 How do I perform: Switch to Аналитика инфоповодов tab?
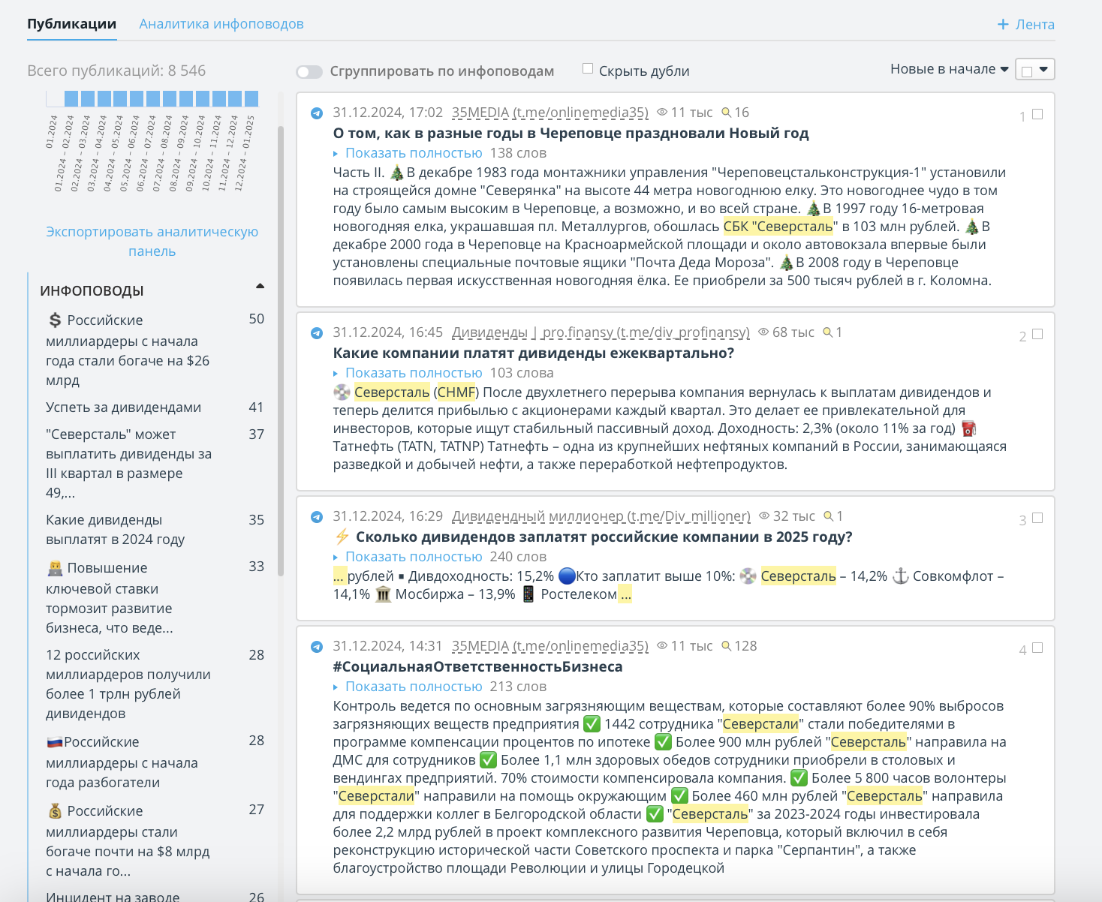221,24
